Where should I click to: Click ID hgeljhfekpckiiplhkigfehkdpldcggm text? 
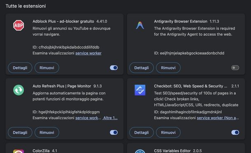pyautogui.click(x=66, y=112)
